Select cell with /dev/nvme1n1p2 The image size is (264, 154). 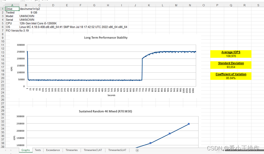click(x=30, y=9)
